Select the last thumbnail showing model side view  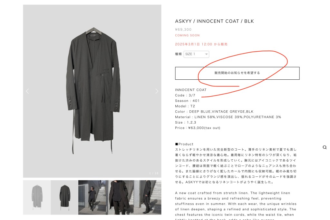[148, 197]
